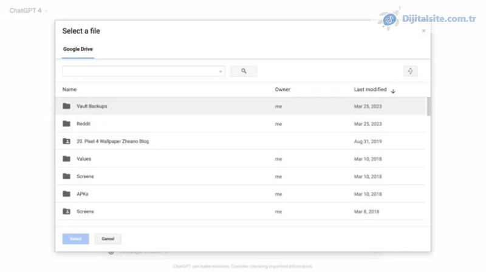This screenshot has height=272, width=486.
Task: Open the search box dropdown arrow
Action: (x=221, y=71)
